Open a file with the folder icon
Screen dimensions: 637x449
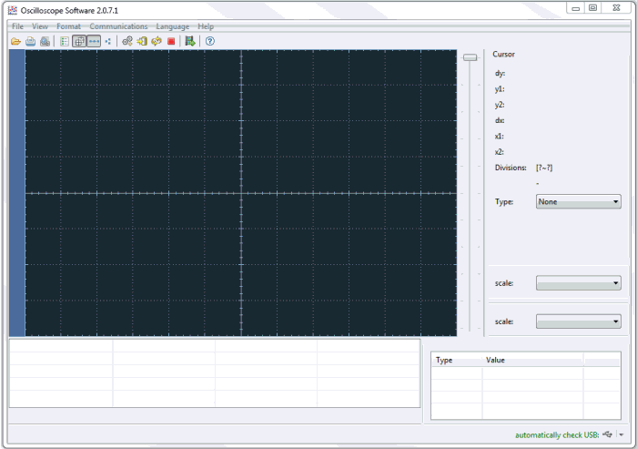point(15,41)
